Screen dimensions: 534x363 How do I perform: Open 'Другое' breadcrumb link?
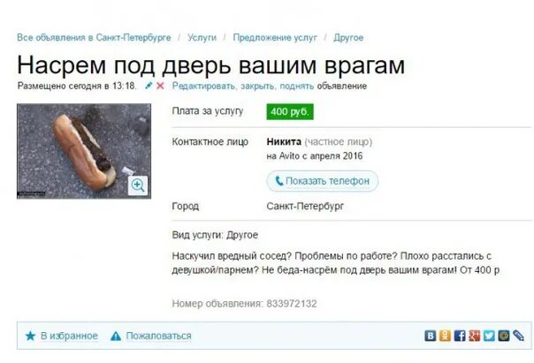click(348, 37)
